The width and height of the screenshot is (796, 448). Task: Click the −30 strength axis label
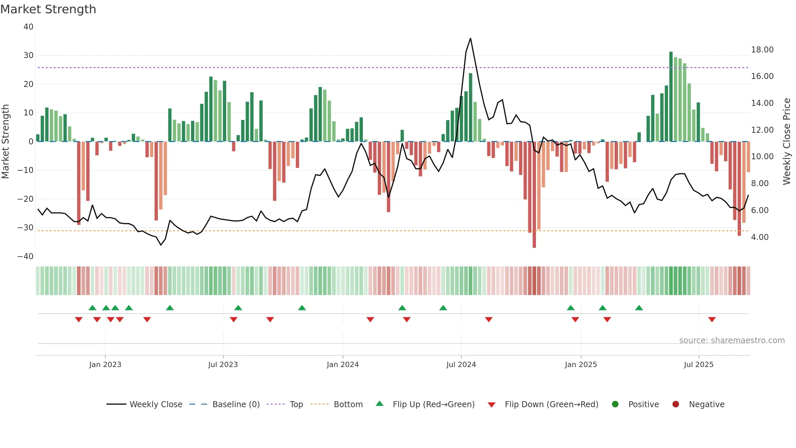point(26,228)
